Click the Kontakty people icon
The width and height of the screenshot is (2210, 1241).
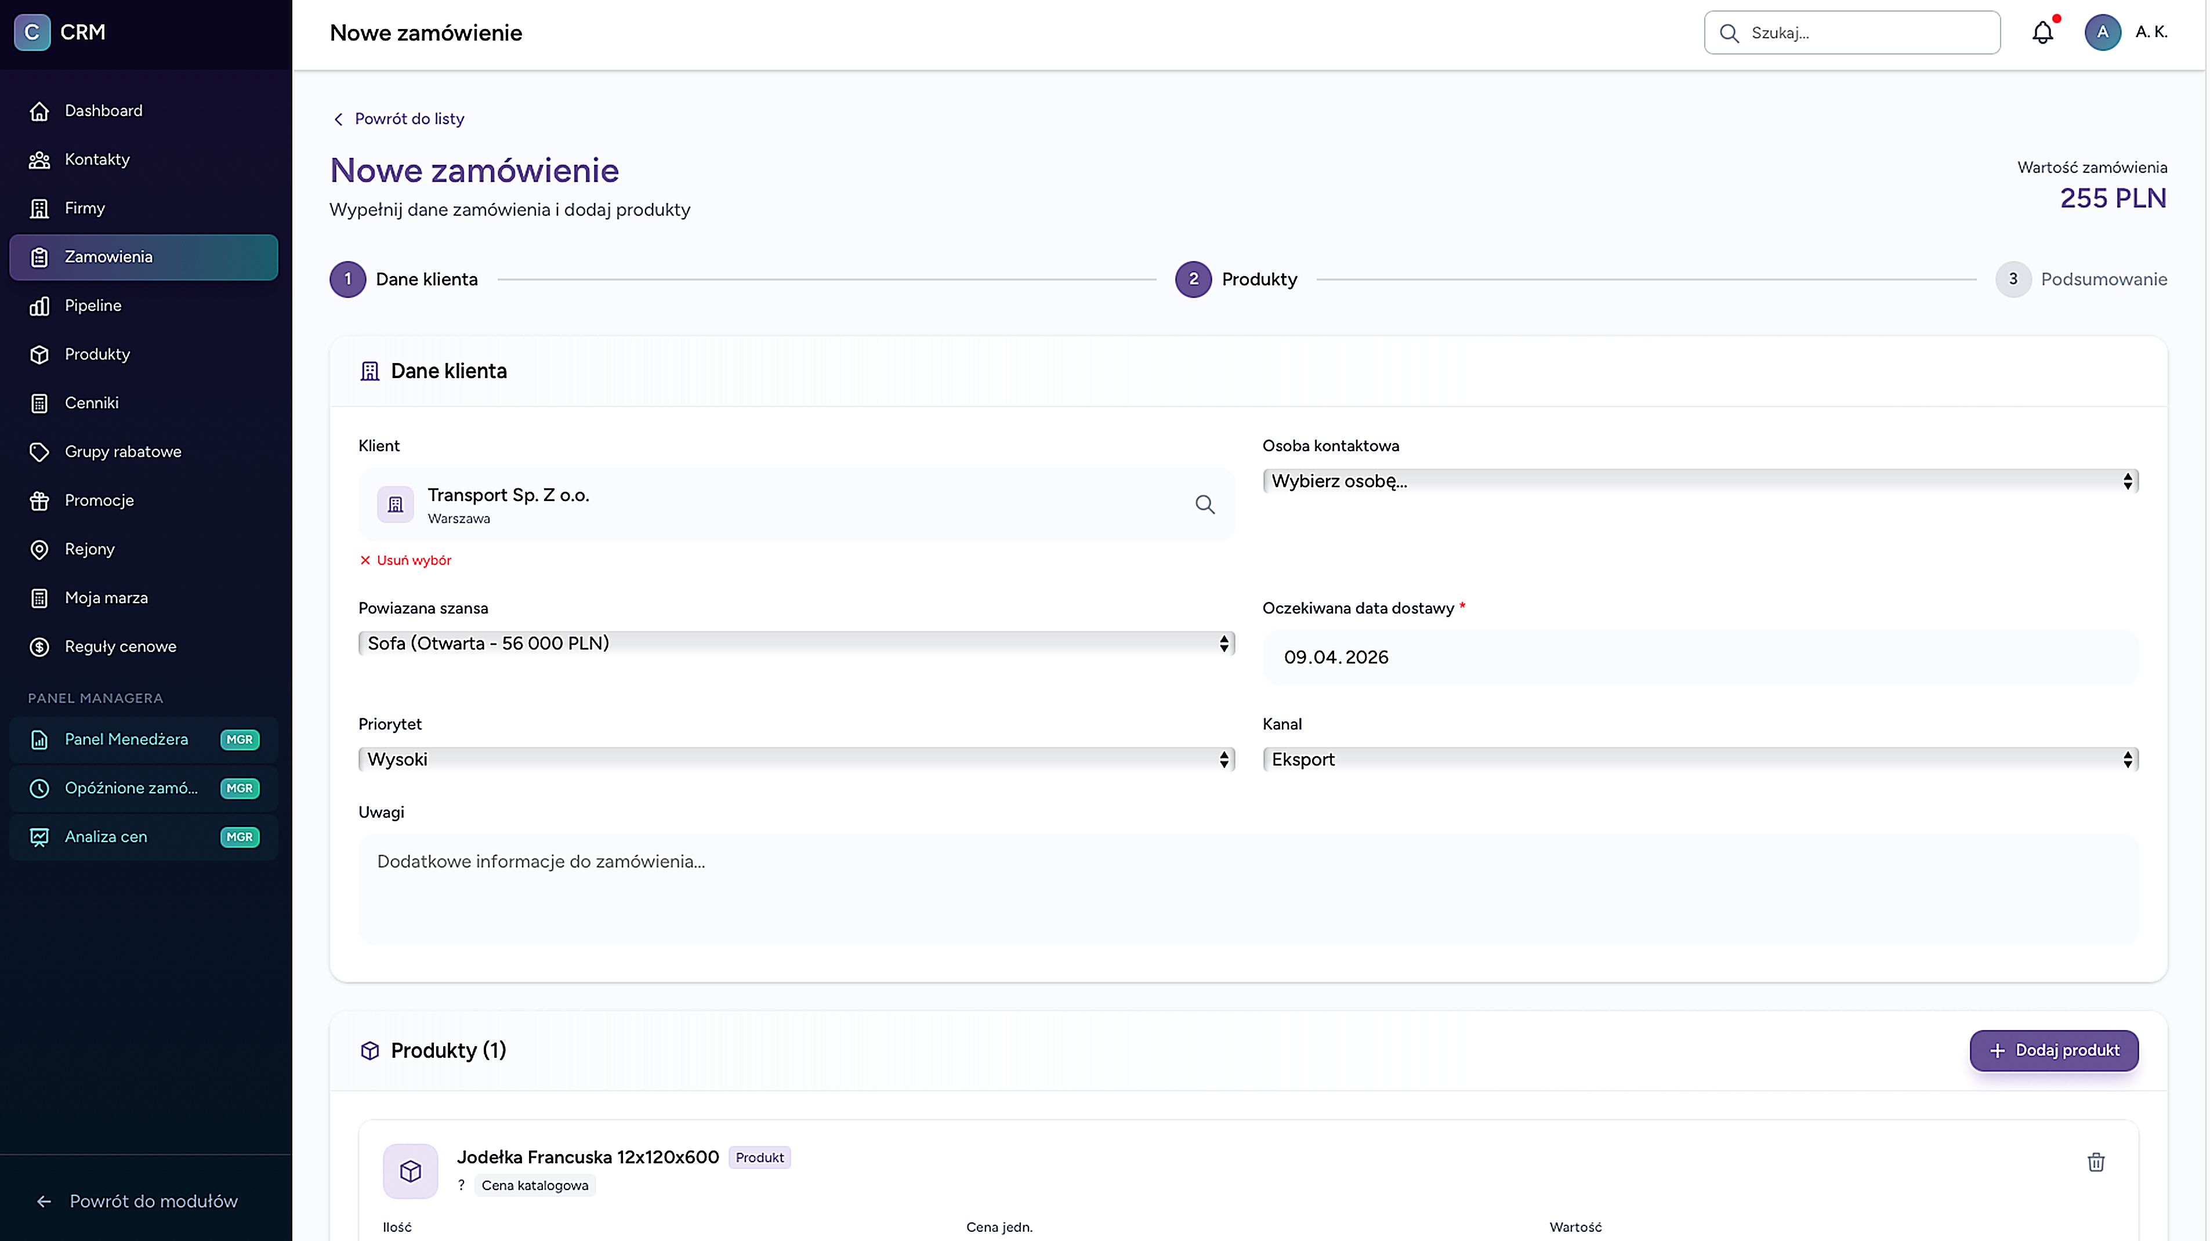click(39, 159)
